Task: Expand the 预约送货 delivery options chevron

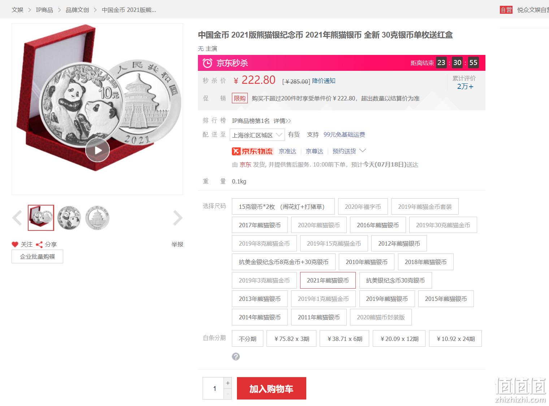Action: click(363, 151)
